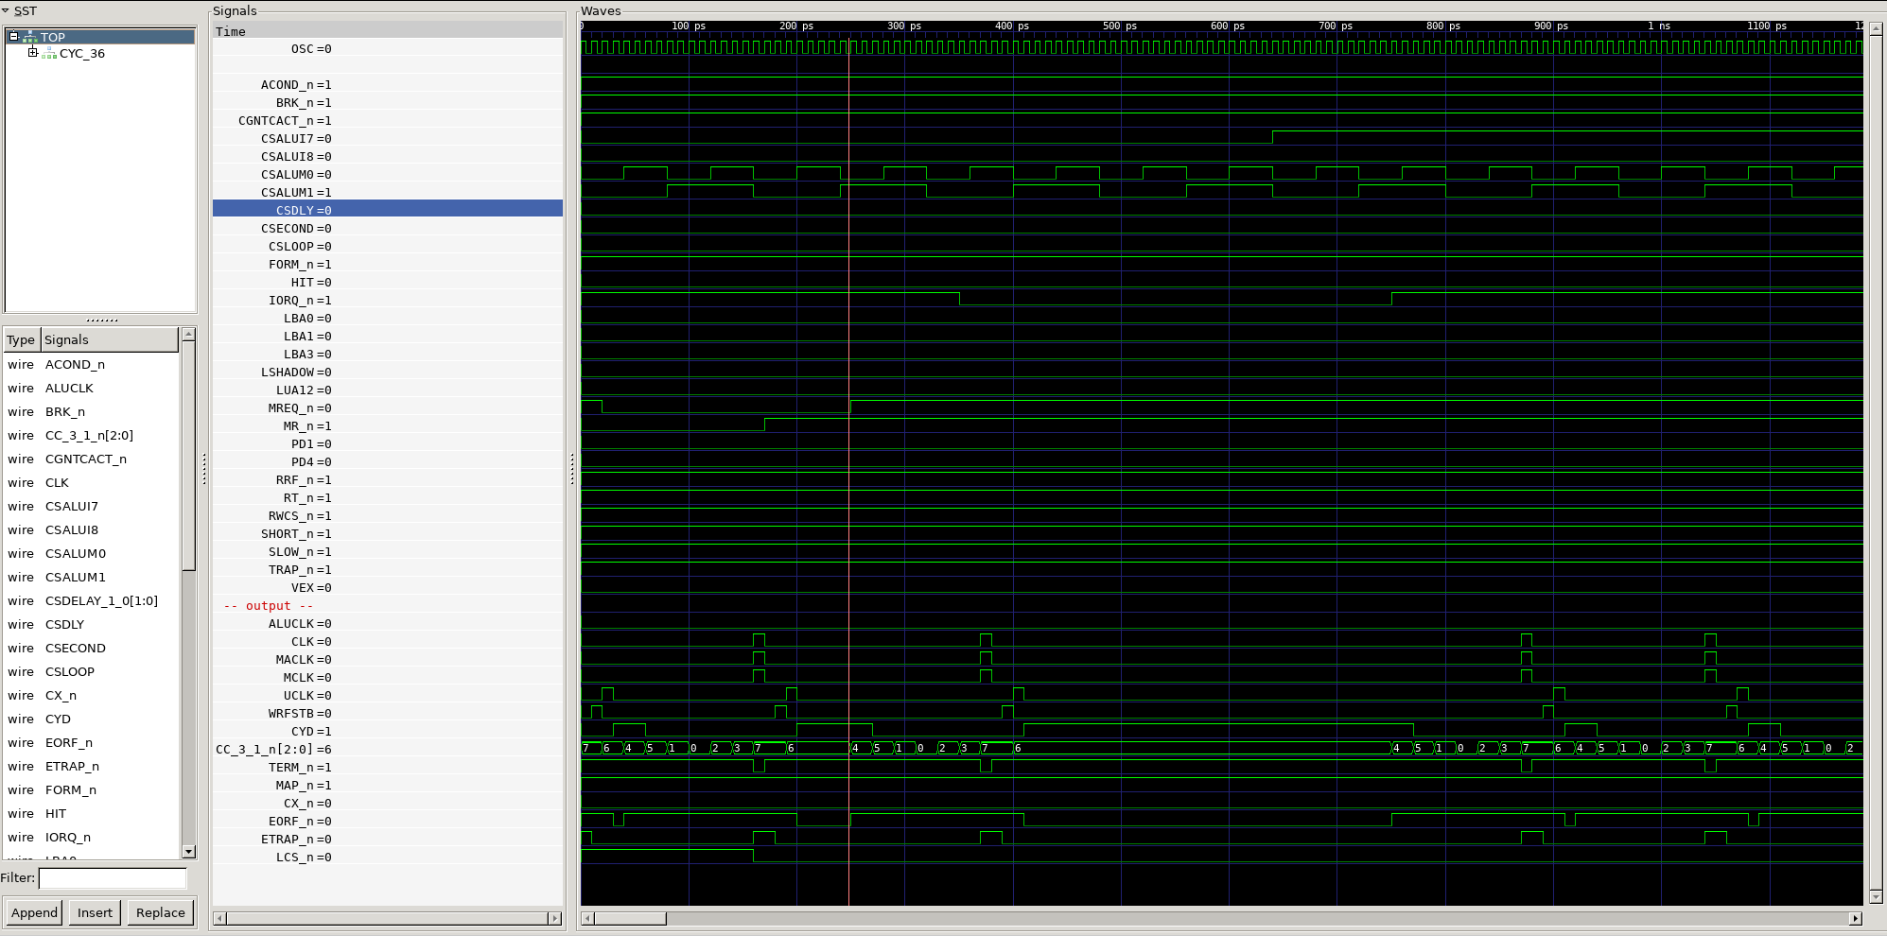The image size is (1887, 936).
Task: Click right arrow of Waves horizontal scrollbar
Action: coord(1856,918)
